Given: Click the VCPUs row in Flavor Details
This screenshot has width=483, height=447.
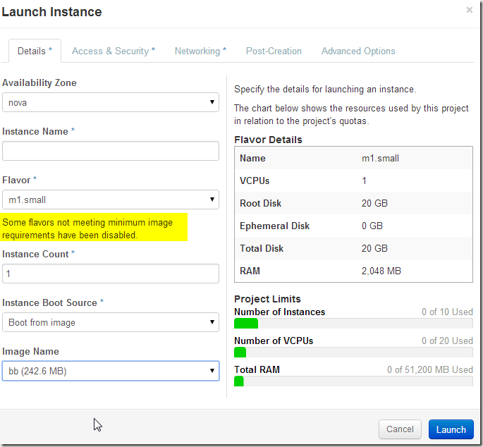Looking at the screenshot, I should coord(353,180).
